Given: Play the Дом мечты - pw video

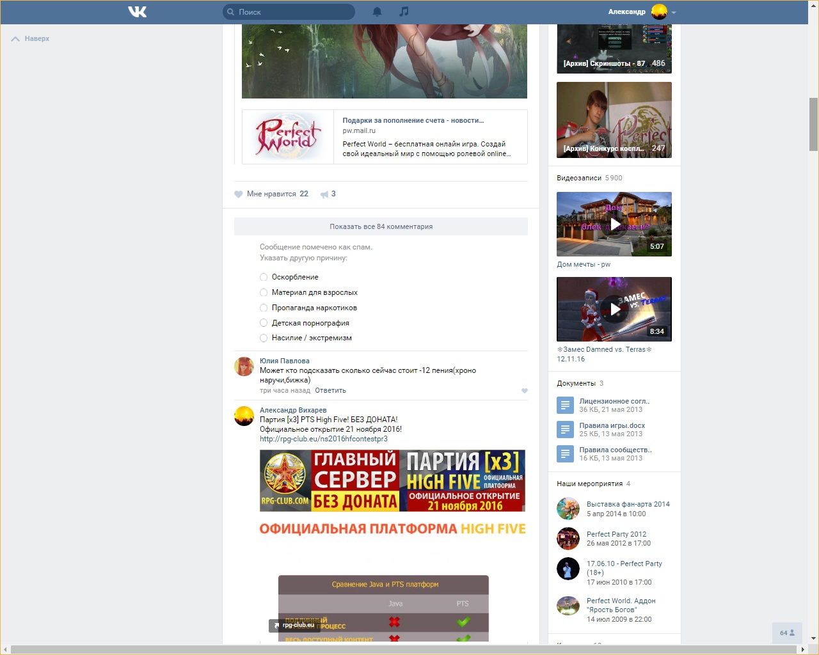Looking at the screenshot, I should [614, 224].
